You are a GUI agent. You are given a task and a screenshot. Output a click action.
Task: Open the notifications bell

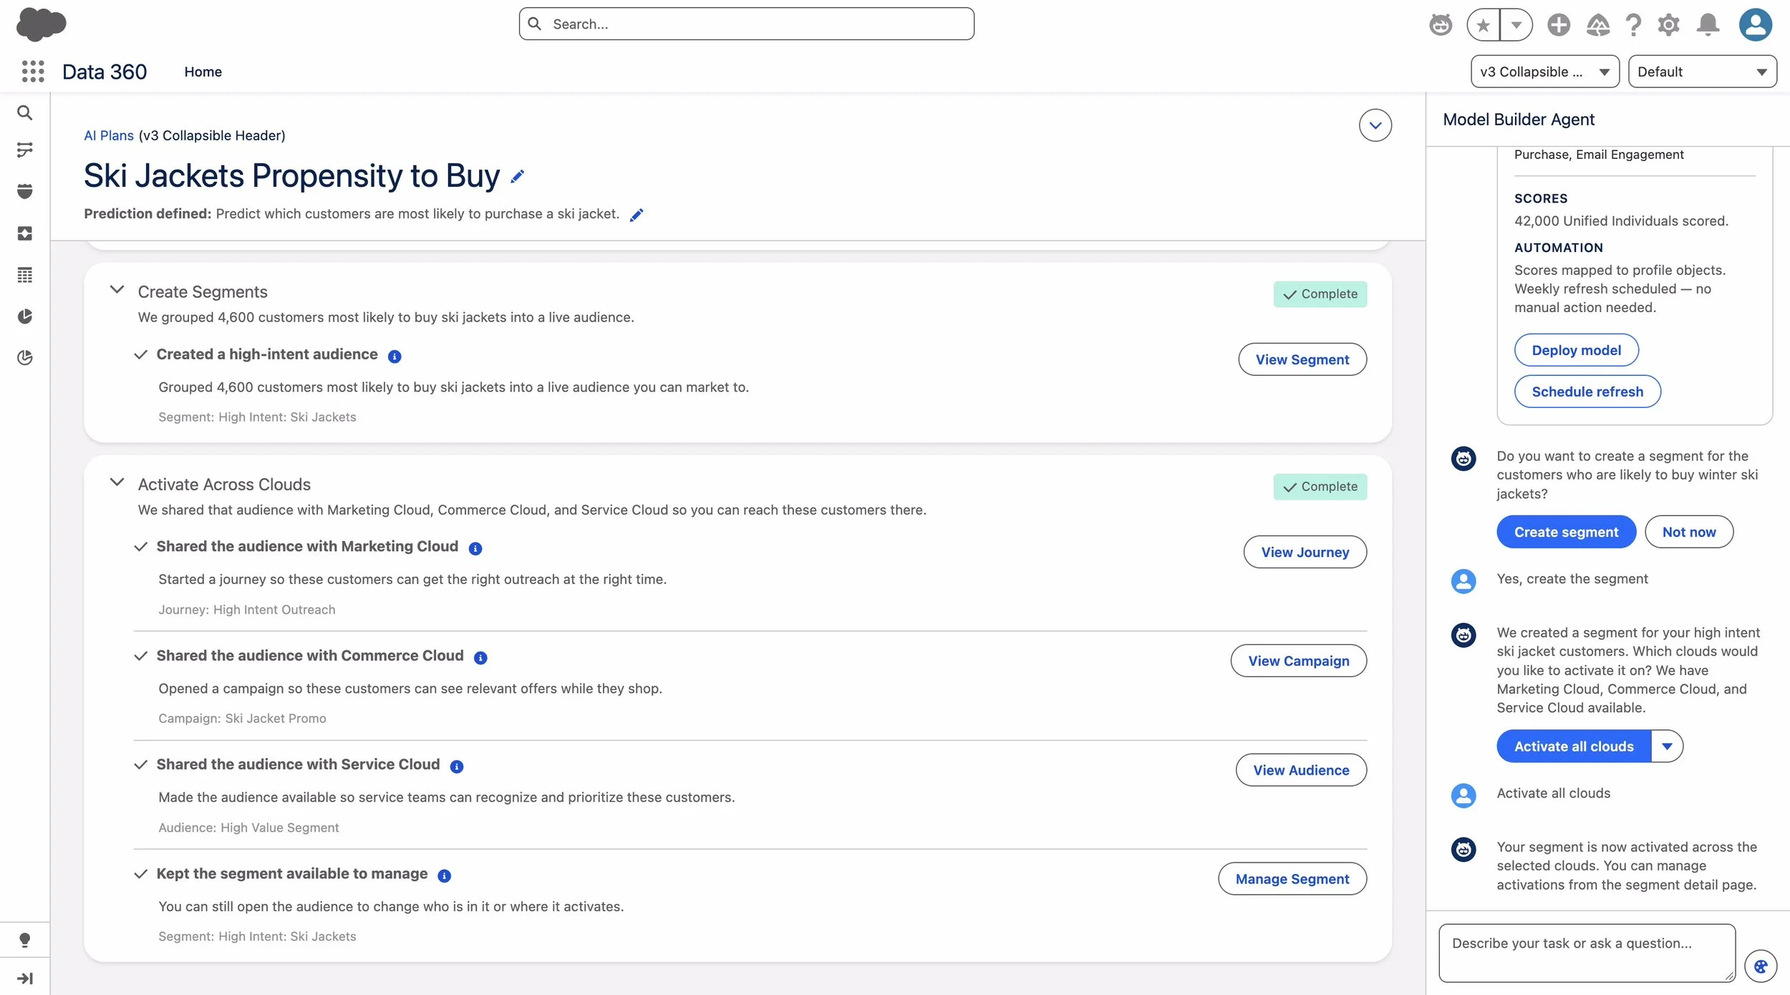pos(1708,24)
